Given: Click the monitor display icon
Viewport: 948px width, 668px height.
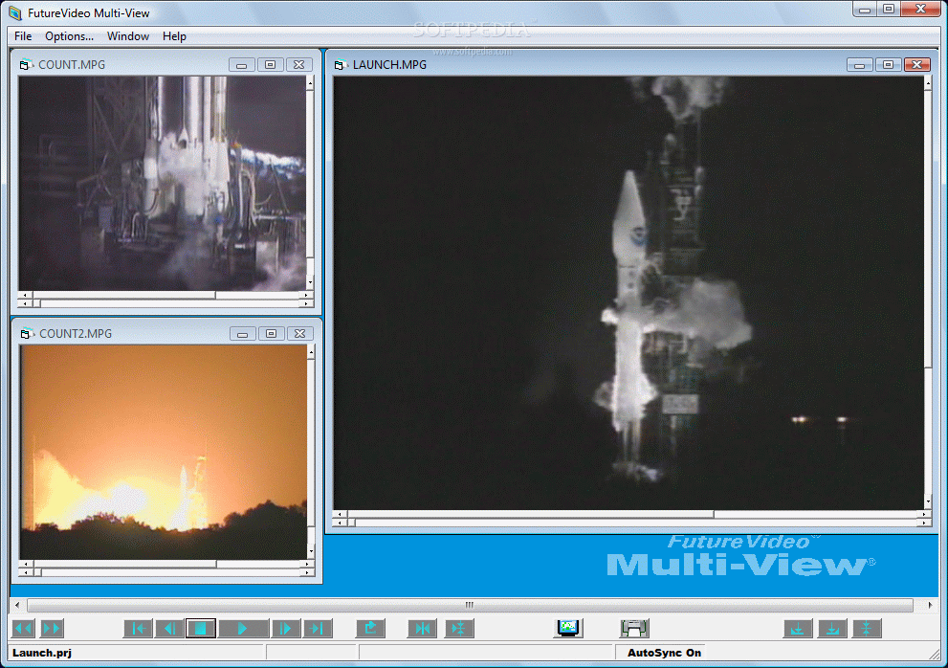Looking at the screenshot, I should click(568, 628).
